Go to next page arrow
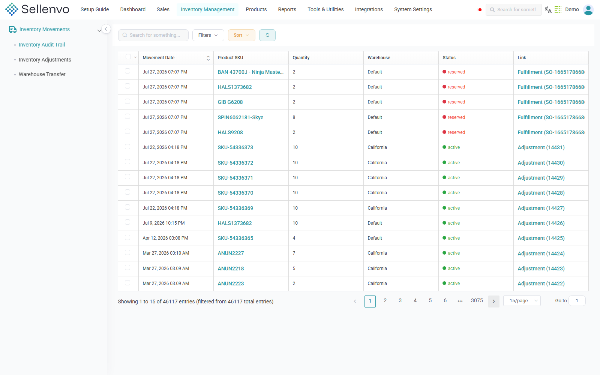Screen dimensions: 600x375 (x=493, y=301)
